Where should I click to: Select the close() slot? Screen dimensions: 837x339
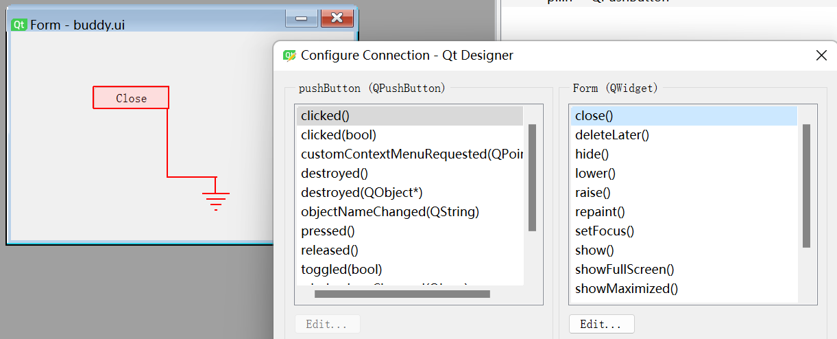(684, 116)
